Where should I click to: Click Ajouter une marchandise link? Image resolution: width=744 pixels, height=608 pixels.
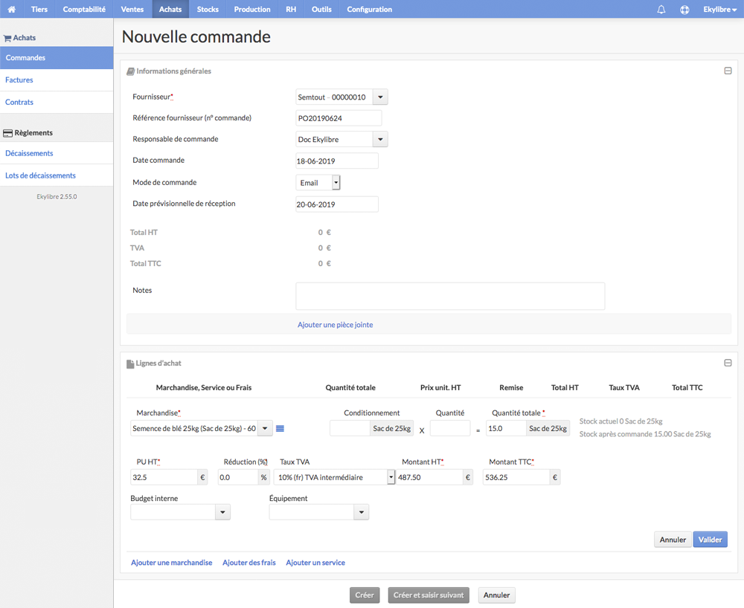(171, 563)
